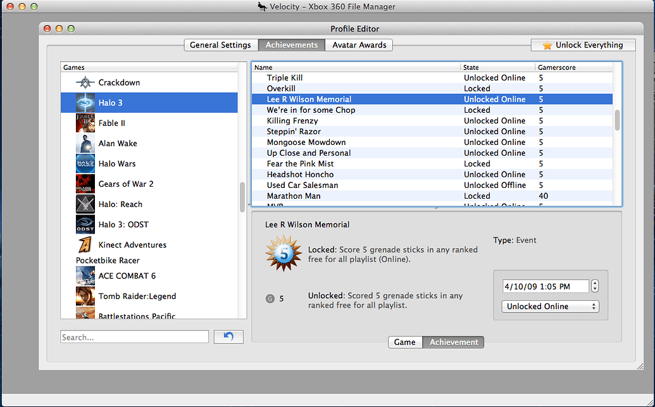Image resolution: width=655 pixels, height=407 pixels.
Task: Open the Unlocked Online state dropdown
Action: point(549,306)
